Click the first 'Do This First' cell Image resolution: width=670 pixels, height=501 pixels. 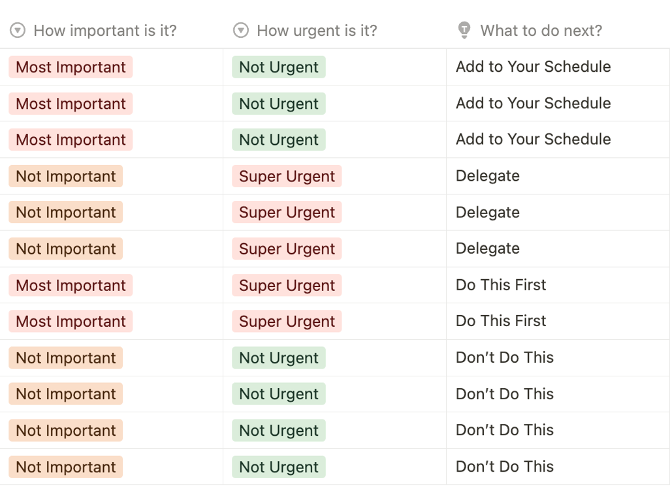point(558,285)
